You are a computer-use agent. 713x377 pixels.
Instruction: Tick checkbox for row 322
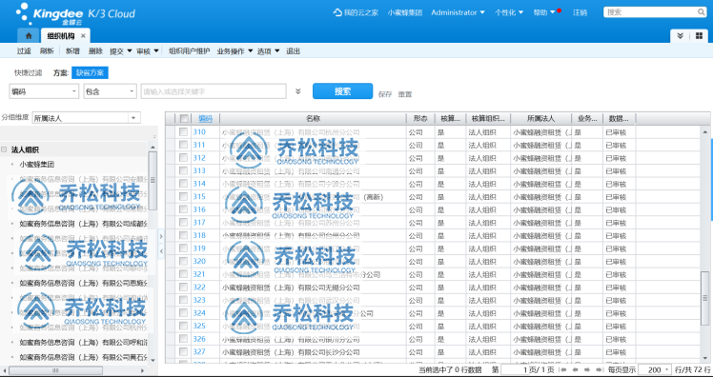click(183, 288)
